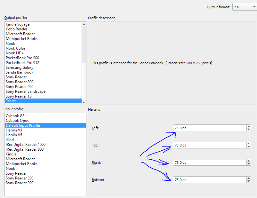The width and height of the screenshot is (257, 198).
Task: Select Sony Reader Landscape output profile
Action: tap(43, 91)
